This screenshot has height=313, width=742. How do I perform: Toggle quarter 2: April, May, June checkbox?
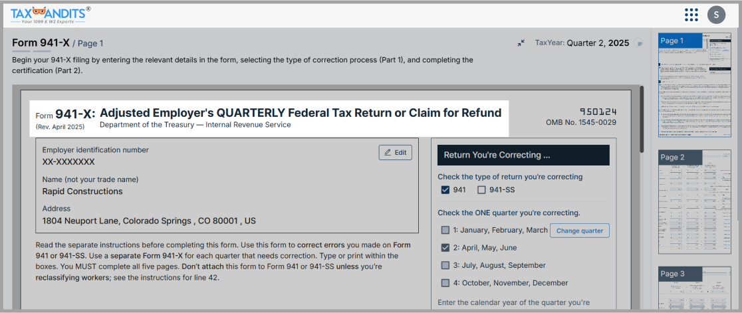pos(445,248)
